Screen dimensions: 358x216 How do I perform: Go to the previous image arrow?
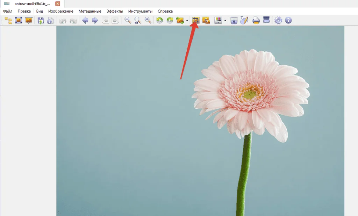click(x=85, y=21)
